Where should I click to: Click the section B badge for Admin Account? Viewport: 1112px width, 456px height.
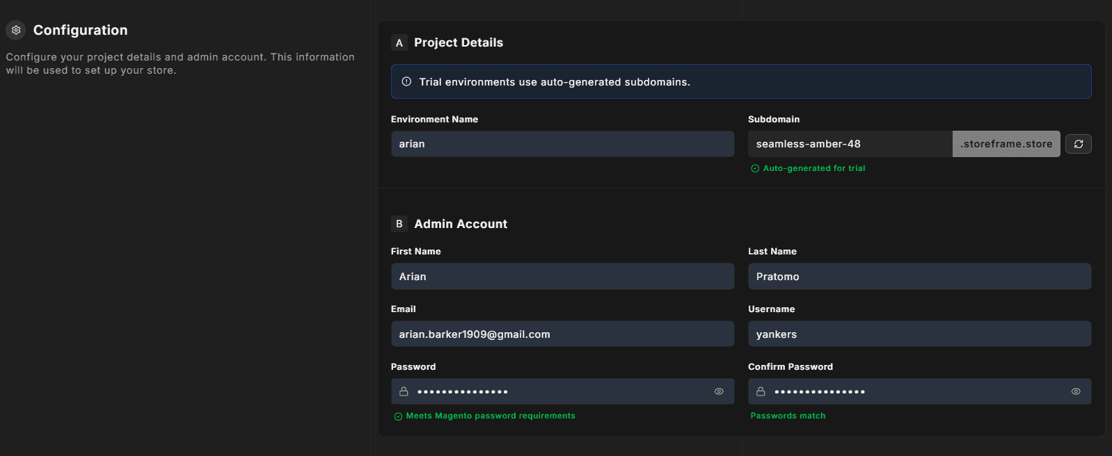coord(399,224)
